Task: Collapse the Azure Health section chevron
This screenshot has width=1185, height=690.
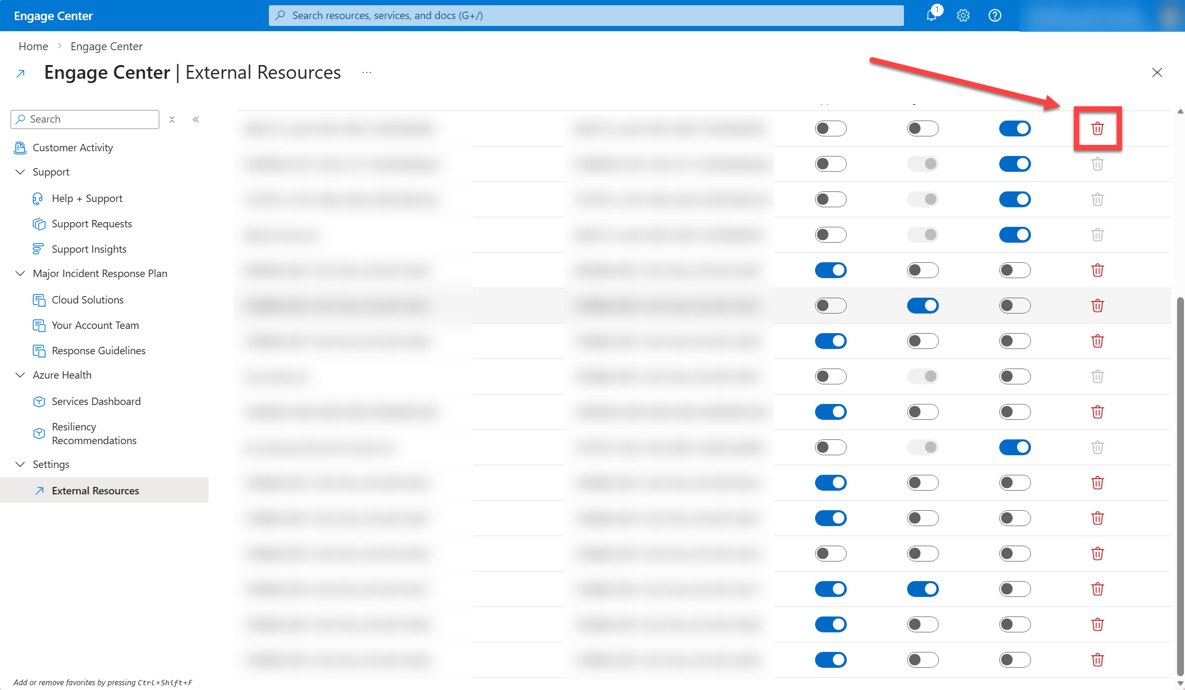Action: [20, 375]
